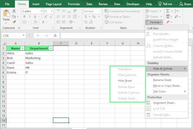
Task: Click the Percent Style icon
Action: [94, 16]
